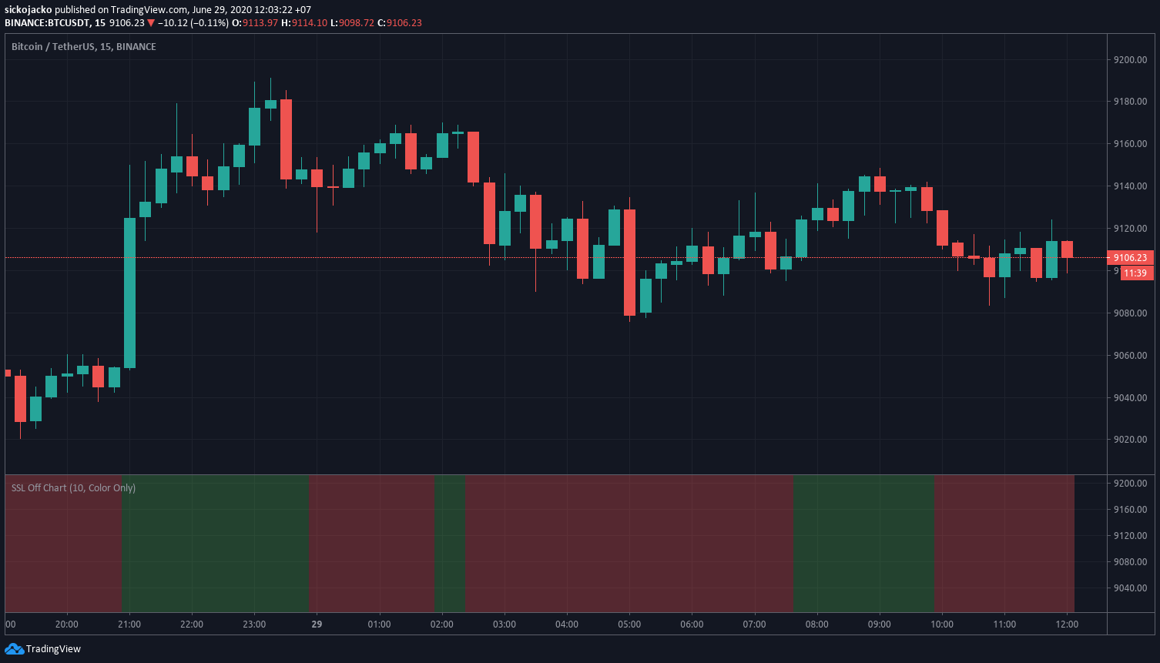Click the long red candle at 05:00
Image resolution: width=1160 pixels, height=663 pixels.
pyautogui.click(x=629, y=263)
